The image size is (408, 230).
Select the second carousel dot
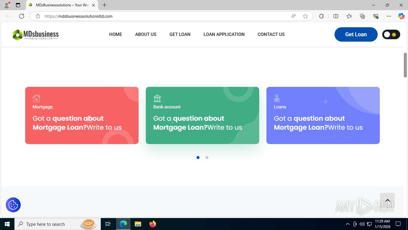pyautogui.click(x=207, y=158)
